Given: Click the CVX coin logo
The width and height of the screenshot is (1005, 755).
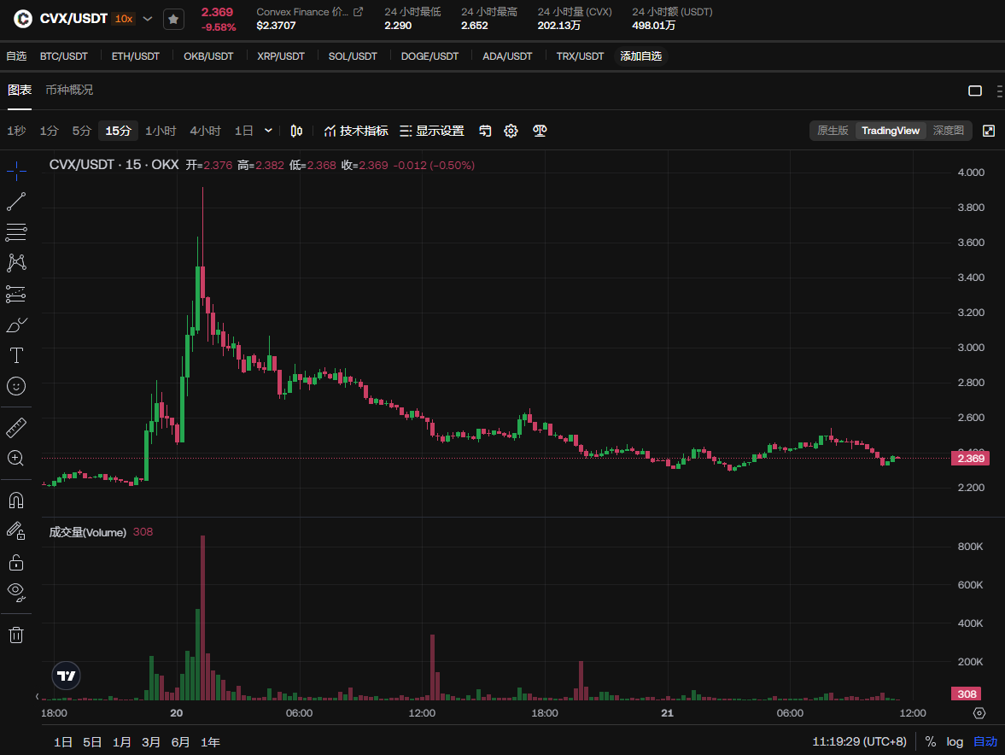Looking at the screenshot, I should click(23, 19).
